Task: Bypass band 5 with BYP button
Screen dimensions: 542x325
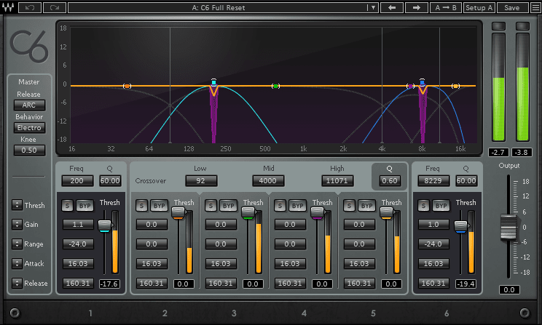Action: click(x=366, y=206)
